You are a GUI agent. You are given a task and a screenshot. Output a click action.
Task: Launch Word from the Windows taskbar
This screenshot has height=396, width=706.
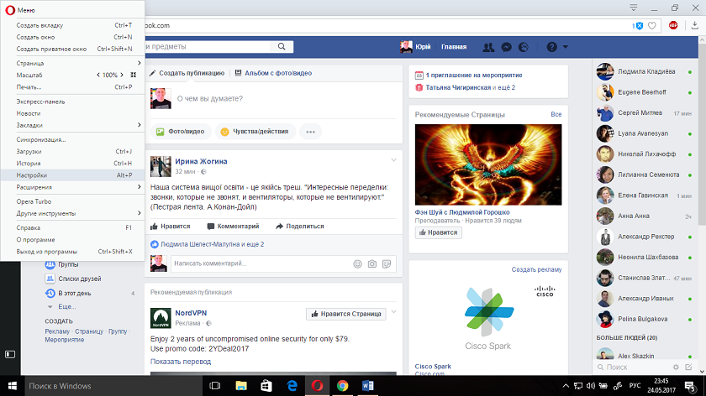tap(367, 386)
